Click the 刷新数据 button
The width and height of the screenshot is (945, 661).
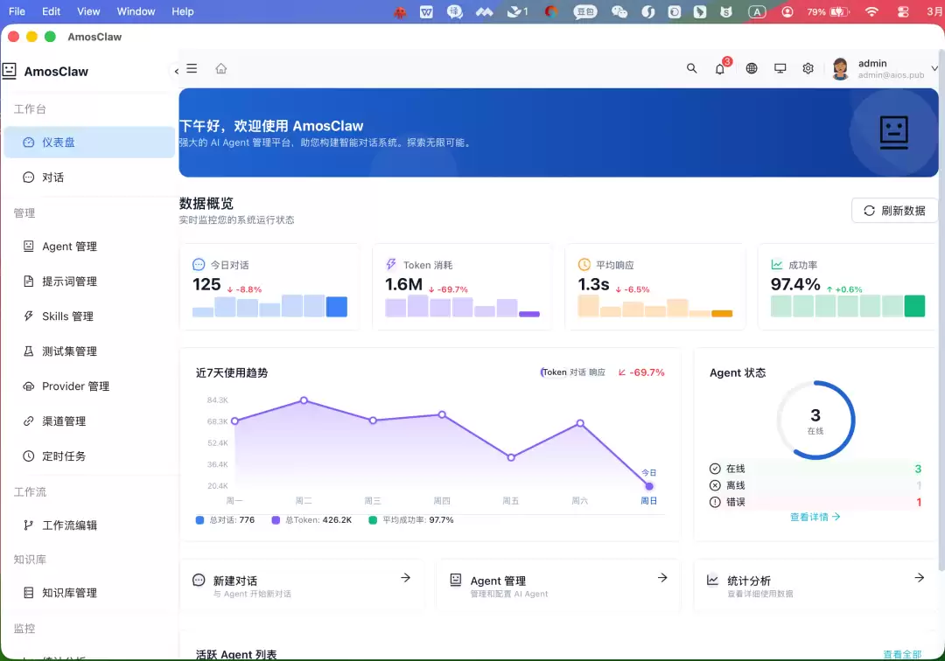click(x=894, y=211)
